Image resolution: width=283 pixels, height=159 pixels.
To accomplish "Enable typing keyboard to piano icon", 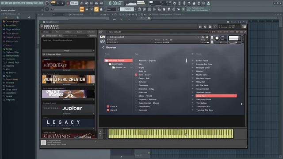I will (82, 9).
